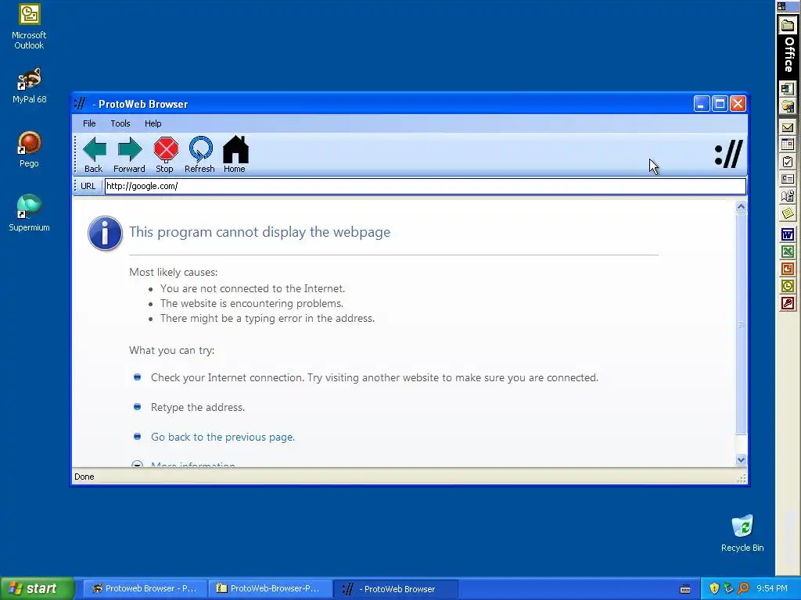Click the vertical scrollbar thumb

pyautogui.click(x=742, y=324)
